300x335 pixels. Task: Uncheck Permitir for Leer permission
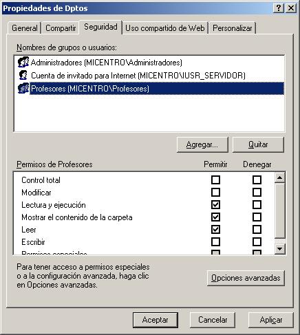tap(215, 229)
